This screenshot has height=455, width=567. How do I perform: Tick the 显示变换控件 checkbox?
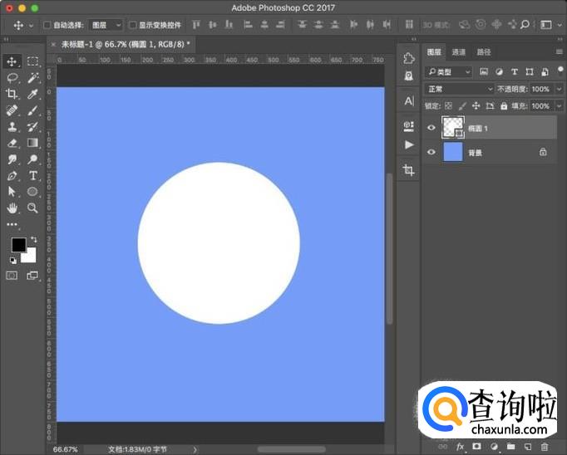(133, 26)
